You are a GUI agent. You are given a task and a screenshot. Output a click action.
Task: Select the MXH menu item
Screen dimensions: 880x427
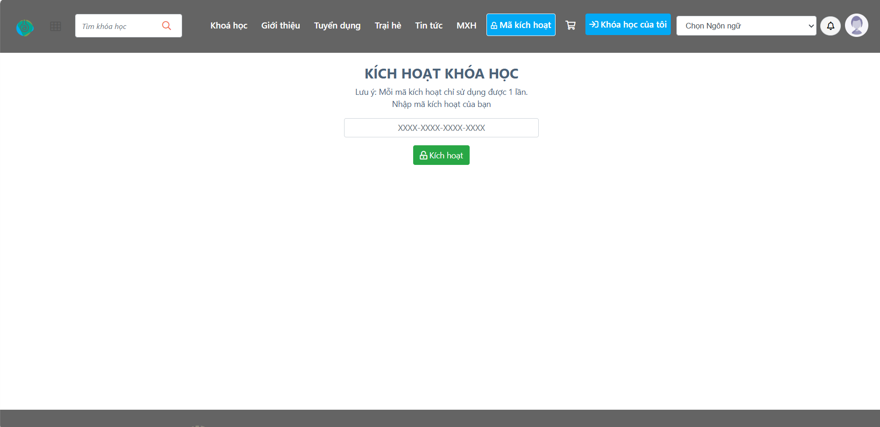(466, 26)
